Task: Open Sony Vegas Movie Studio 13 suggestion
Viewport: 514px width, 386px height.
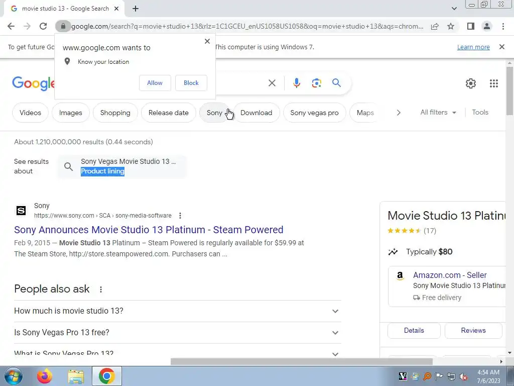Action: [x=121, y=166]
